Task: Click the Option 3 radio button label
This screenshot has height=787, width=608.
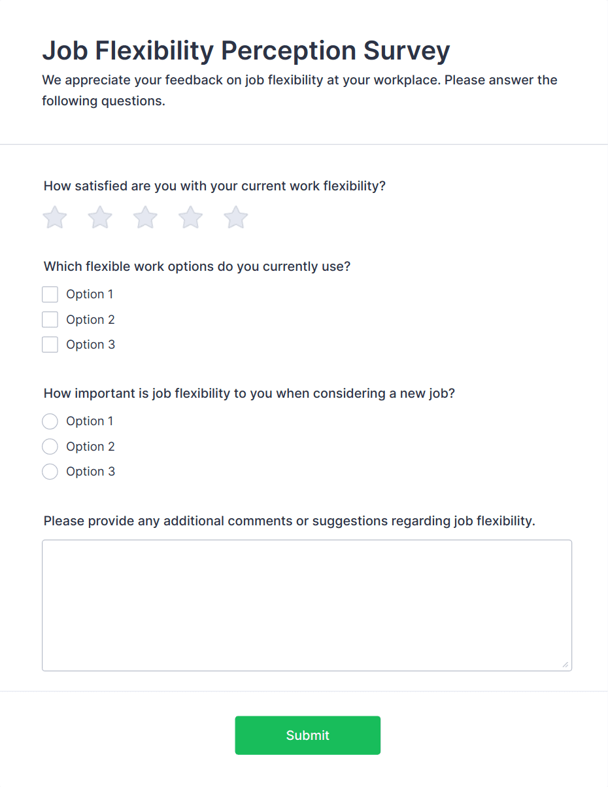Action: click(x=90, y=471)
